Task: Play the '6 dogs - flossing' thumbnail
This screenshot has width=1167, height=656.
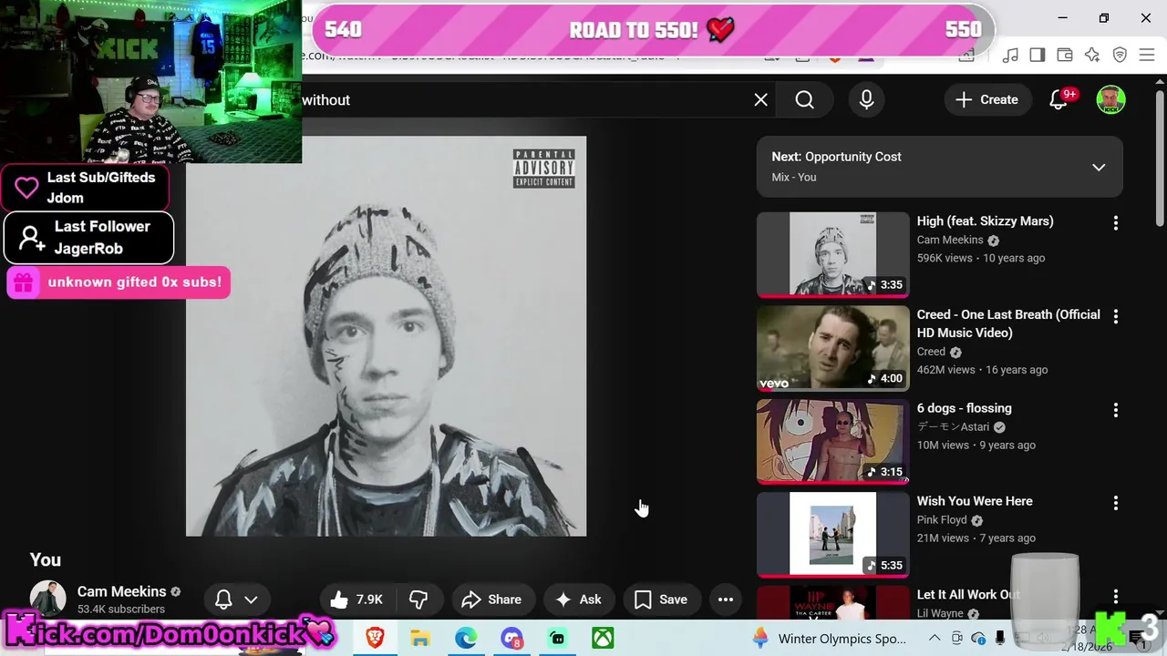Action: pos(832,442)
